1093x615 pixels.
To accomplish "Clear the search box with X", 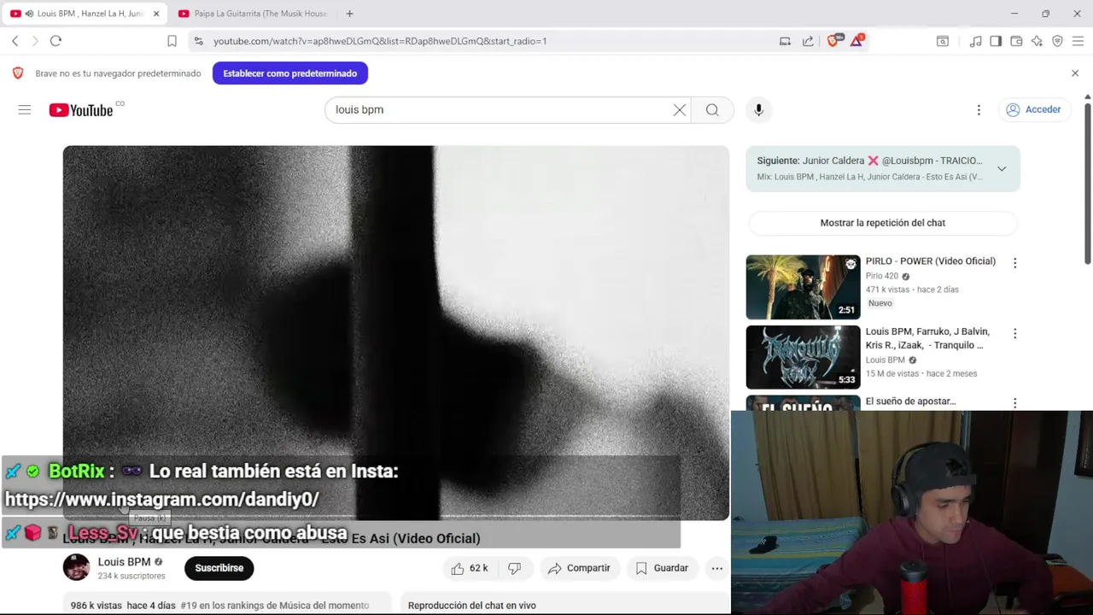I will [680, 109].
